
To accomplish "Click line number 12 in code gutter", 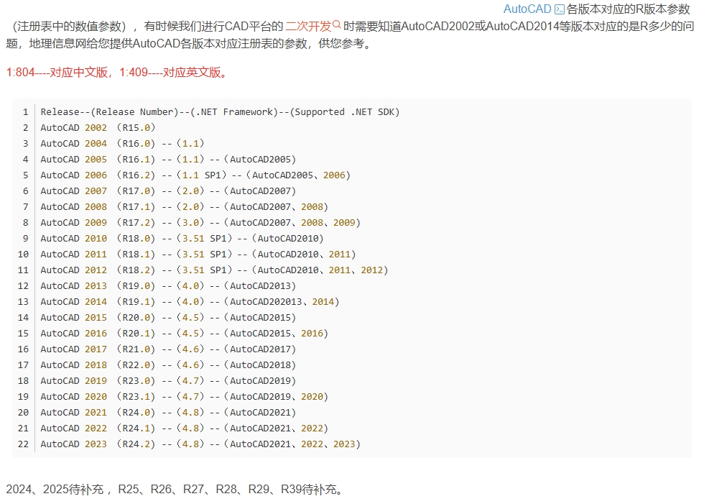I will point(23,286).
